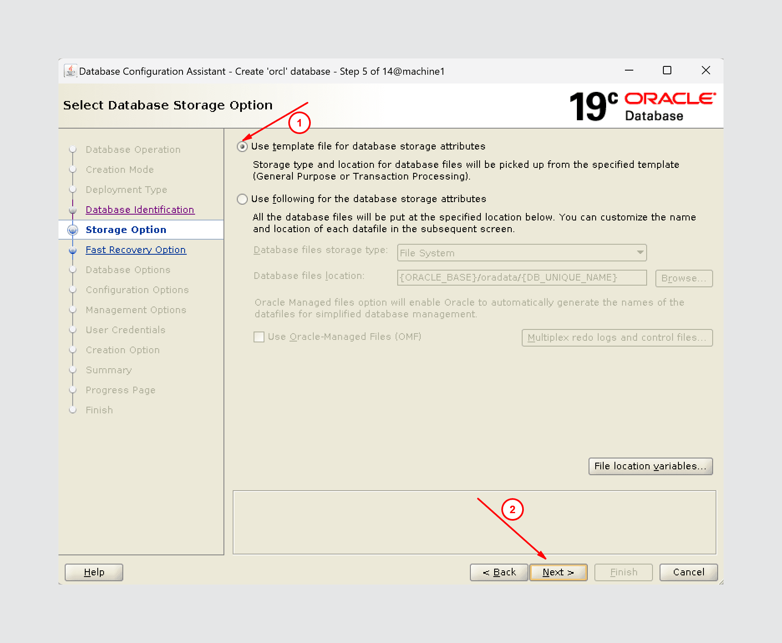Open the Database files storage type dropdown
782x643 pixels.
pyautogui.click(x=521, y=253)
